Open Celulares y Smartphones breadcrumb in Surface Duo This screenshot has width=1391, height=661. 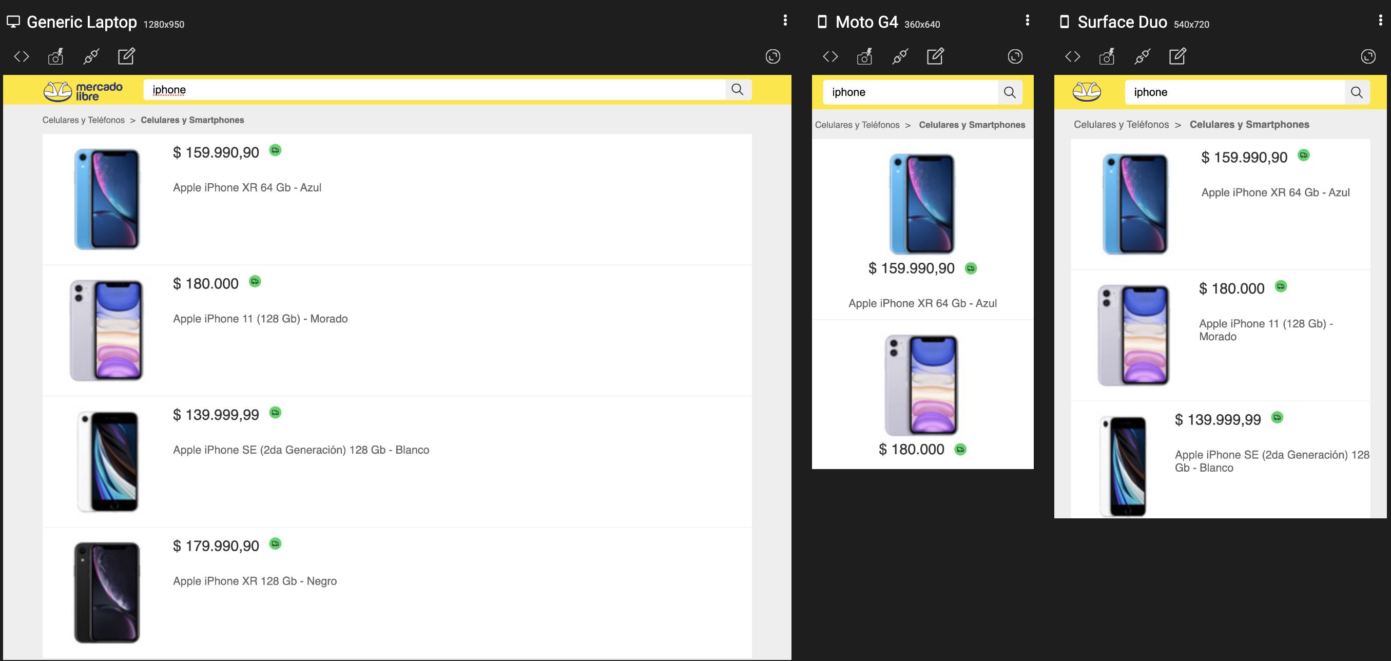pyautogui.click(x=1249, y=124)
